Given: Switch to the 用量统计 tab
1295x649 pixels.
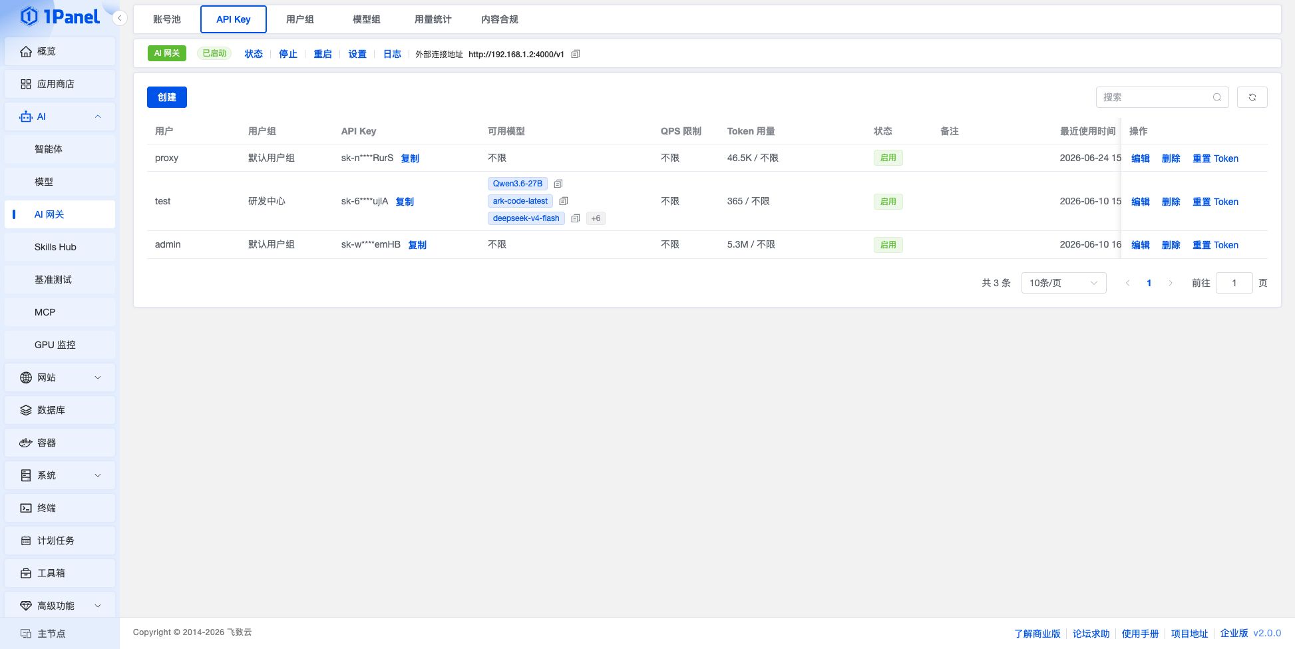Looking at the screenshot, I should click(433, 19).
